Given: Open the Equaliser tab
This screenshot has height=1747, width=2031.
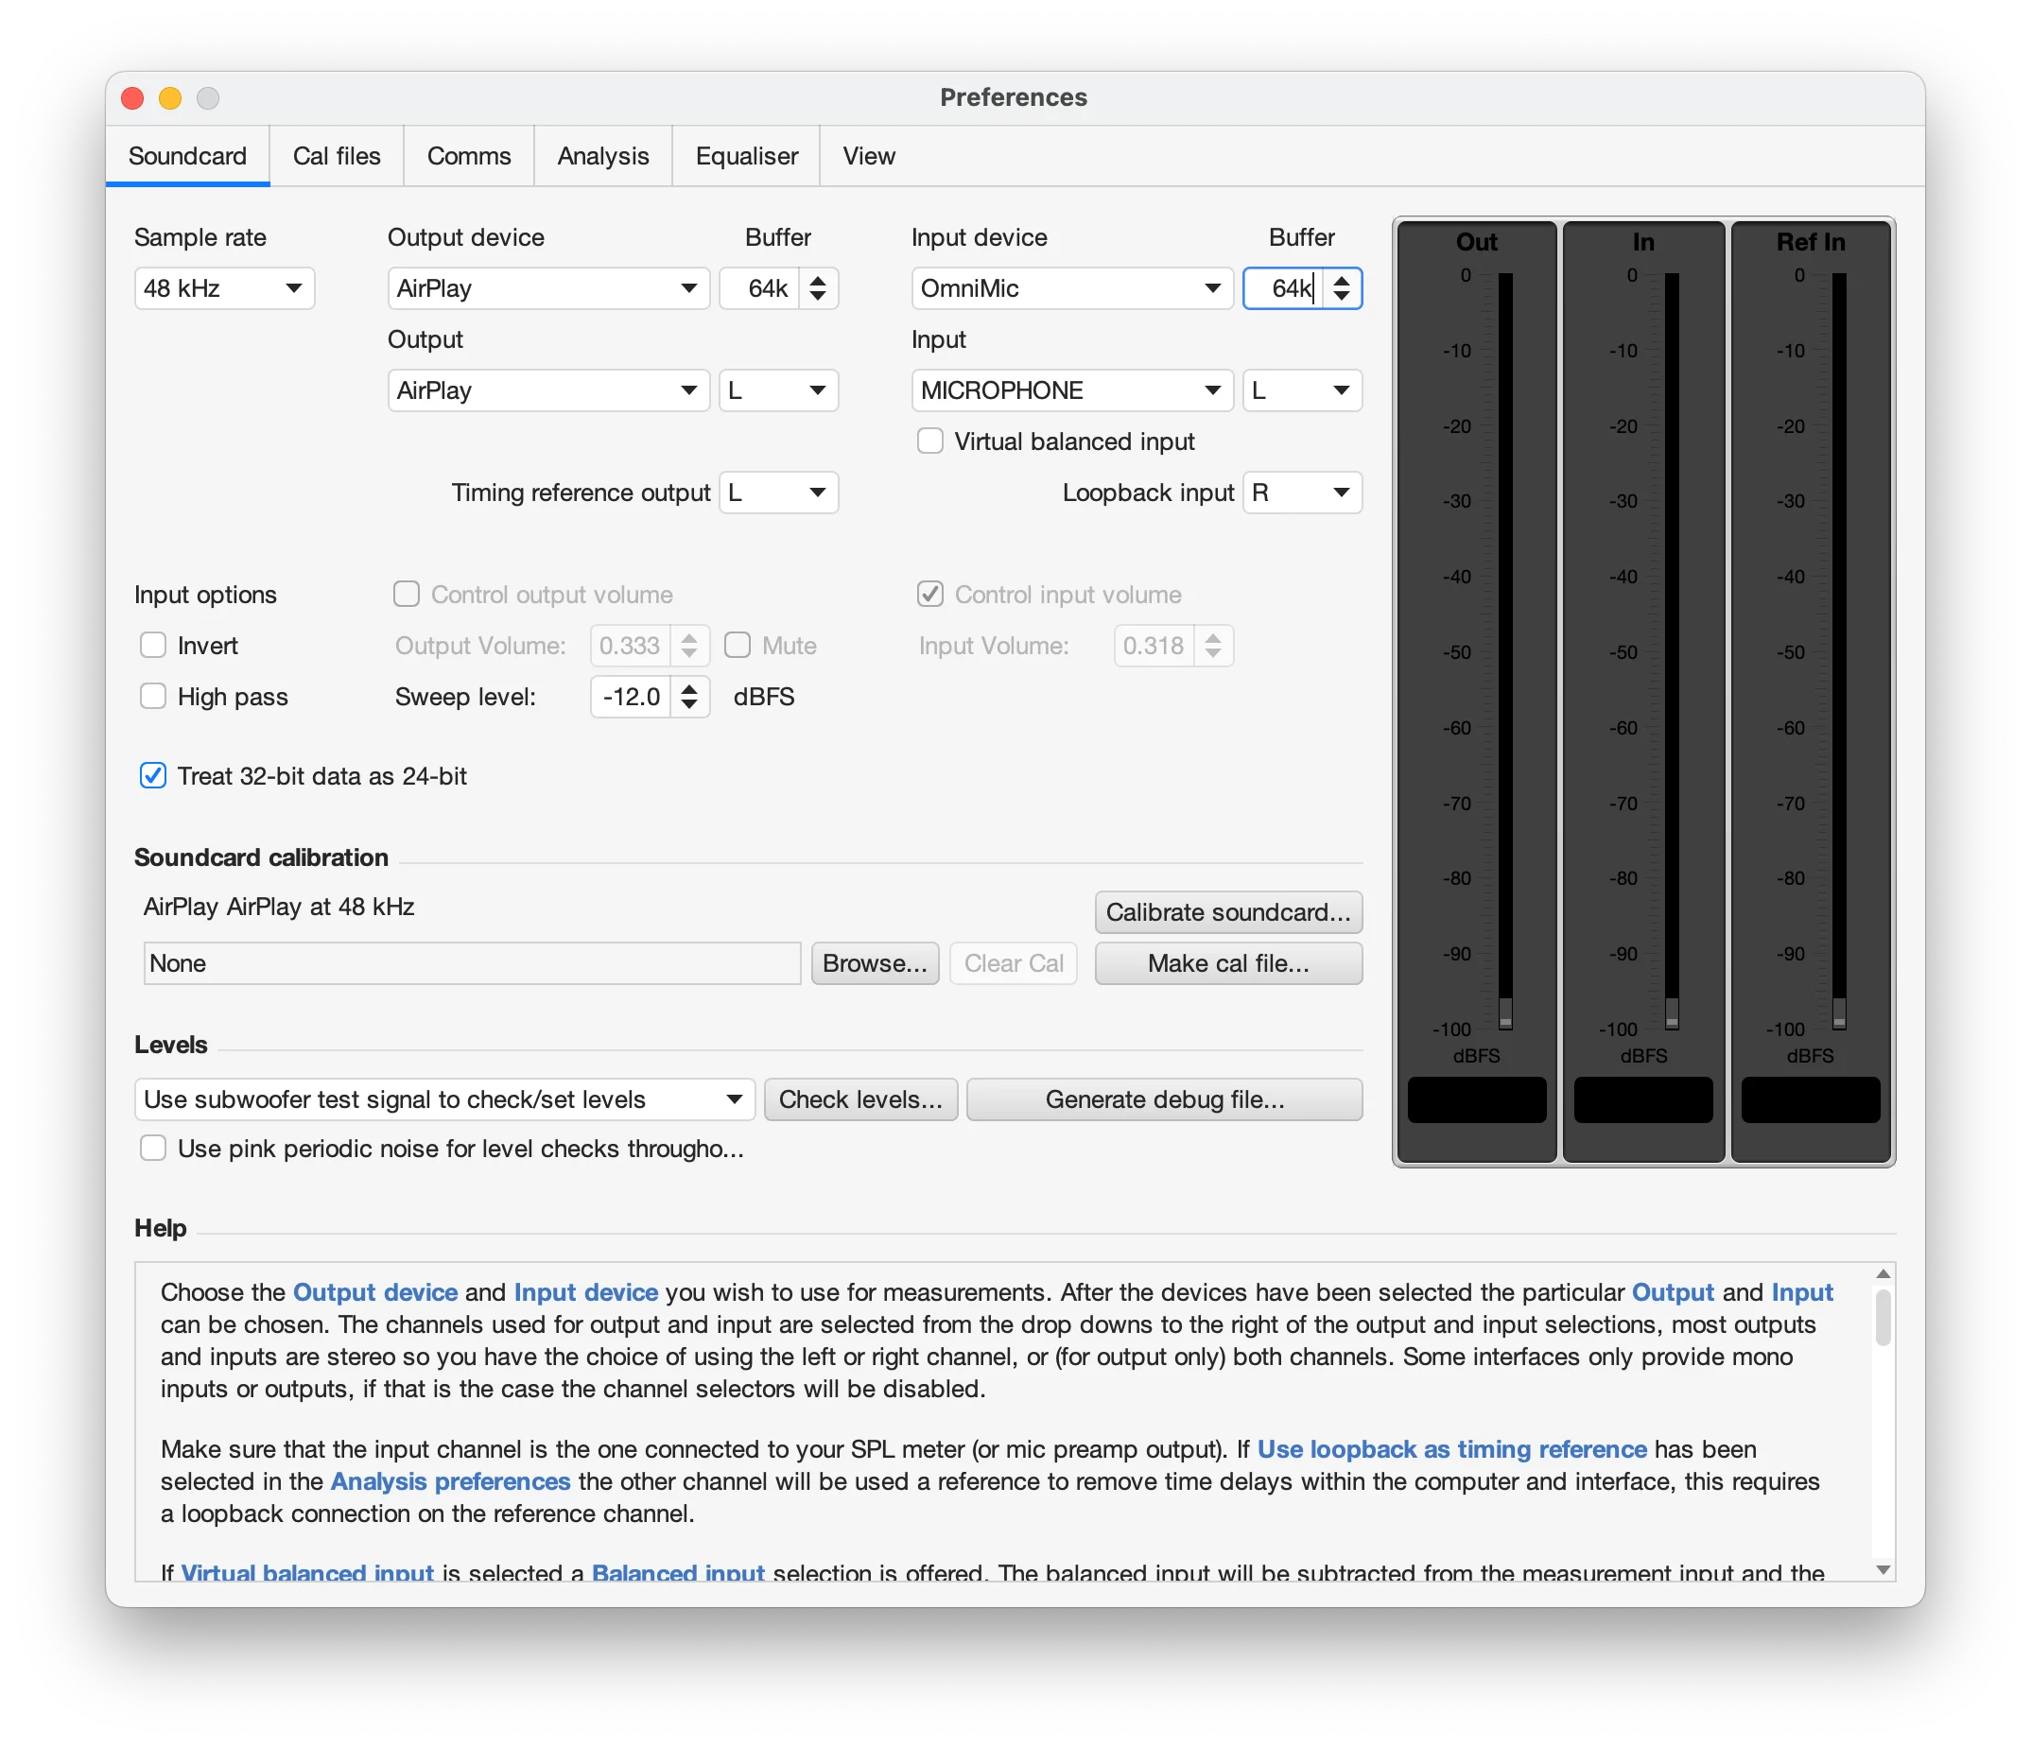Looking at the screenshot, I should [746, 157].
